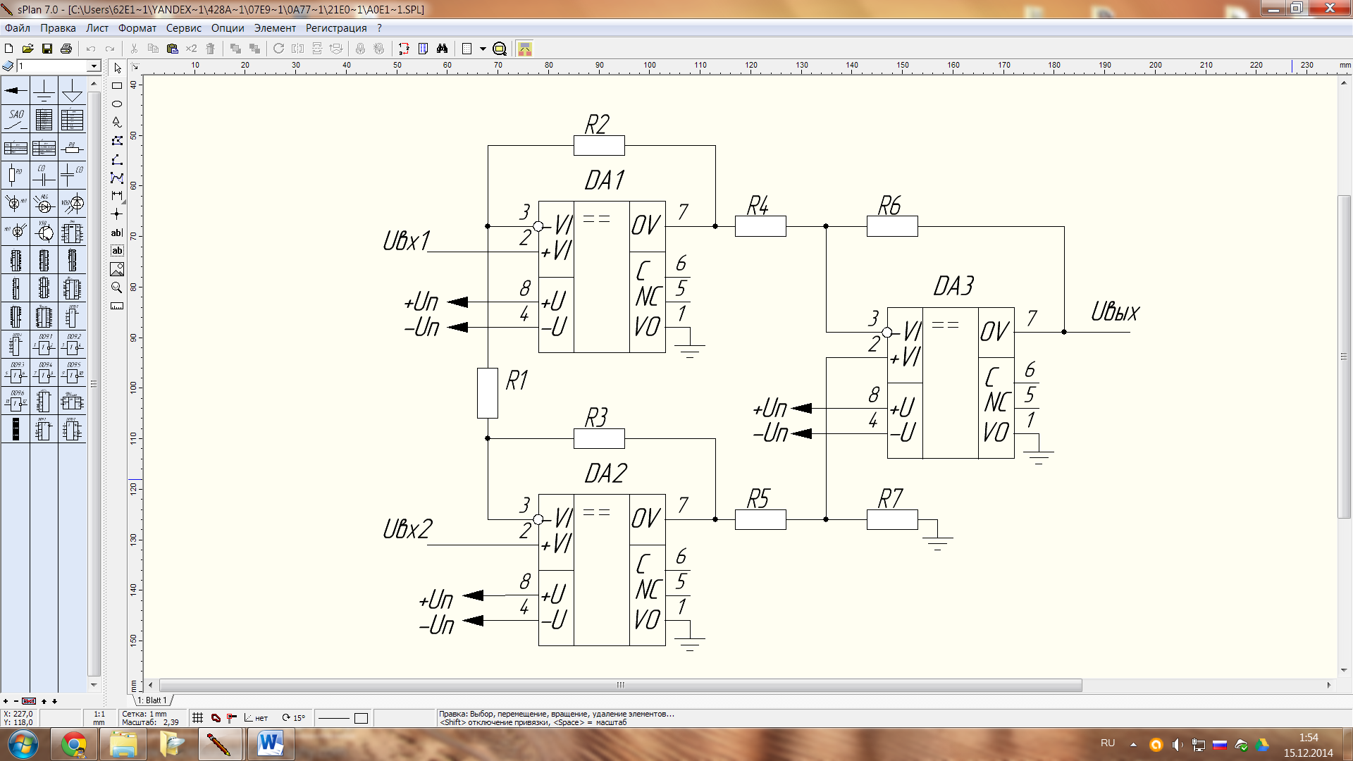The height and width of the screenshot is (761, 1353).
Task: Click the renumber components icon
Action: (404, 49)
